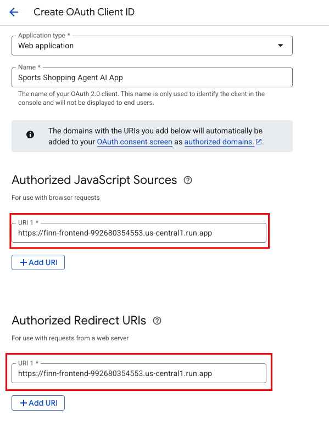Open help for Authorized JavaScript Sources
Viewport: 329px width, 426px height.
188,180
